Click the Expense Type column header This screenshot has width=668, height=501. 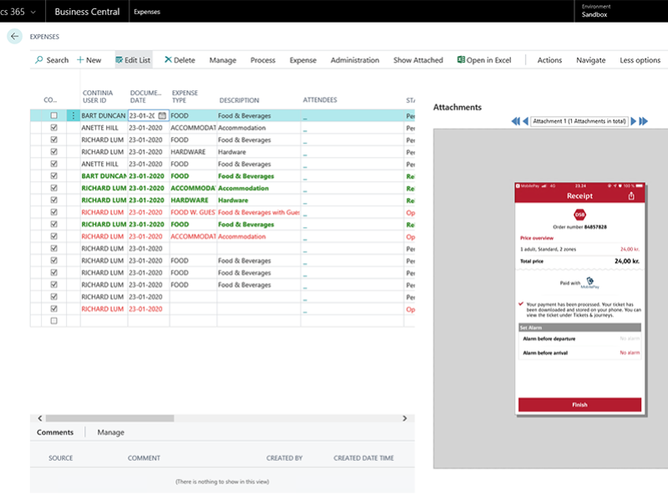(x=185, y=96)
